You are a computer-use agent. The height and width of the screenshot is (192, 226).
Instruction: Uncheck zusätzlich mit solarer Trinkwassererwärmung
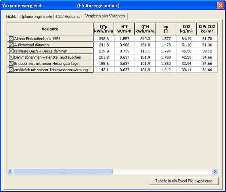(x=11, y=70)
